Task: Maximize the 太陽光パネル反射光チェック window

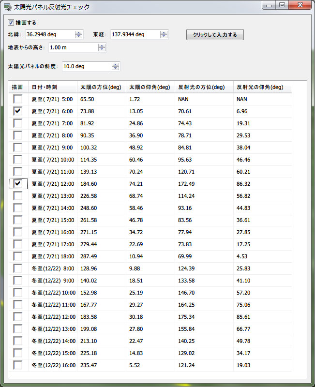Action: point(282,6)
